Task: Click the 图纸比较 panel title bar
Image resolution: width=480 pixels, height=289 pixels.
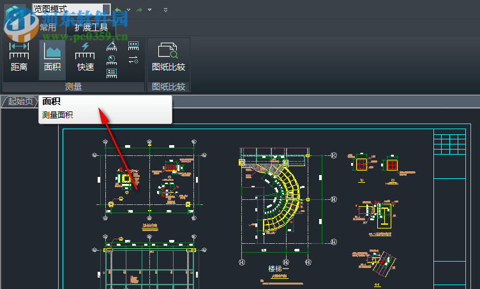Action: pos(169,87)
